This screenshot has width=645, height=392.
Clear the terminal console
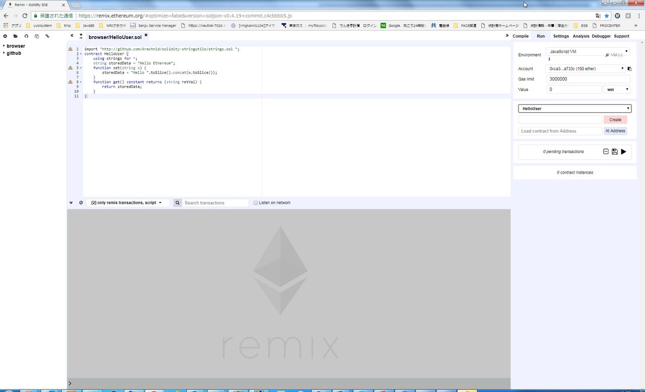coord(81,203)
